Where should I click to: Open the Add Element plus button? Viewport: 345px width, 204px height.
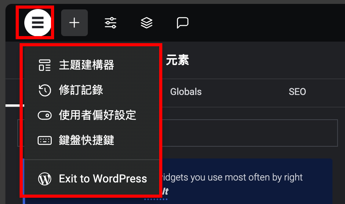[x=74, y=23]
